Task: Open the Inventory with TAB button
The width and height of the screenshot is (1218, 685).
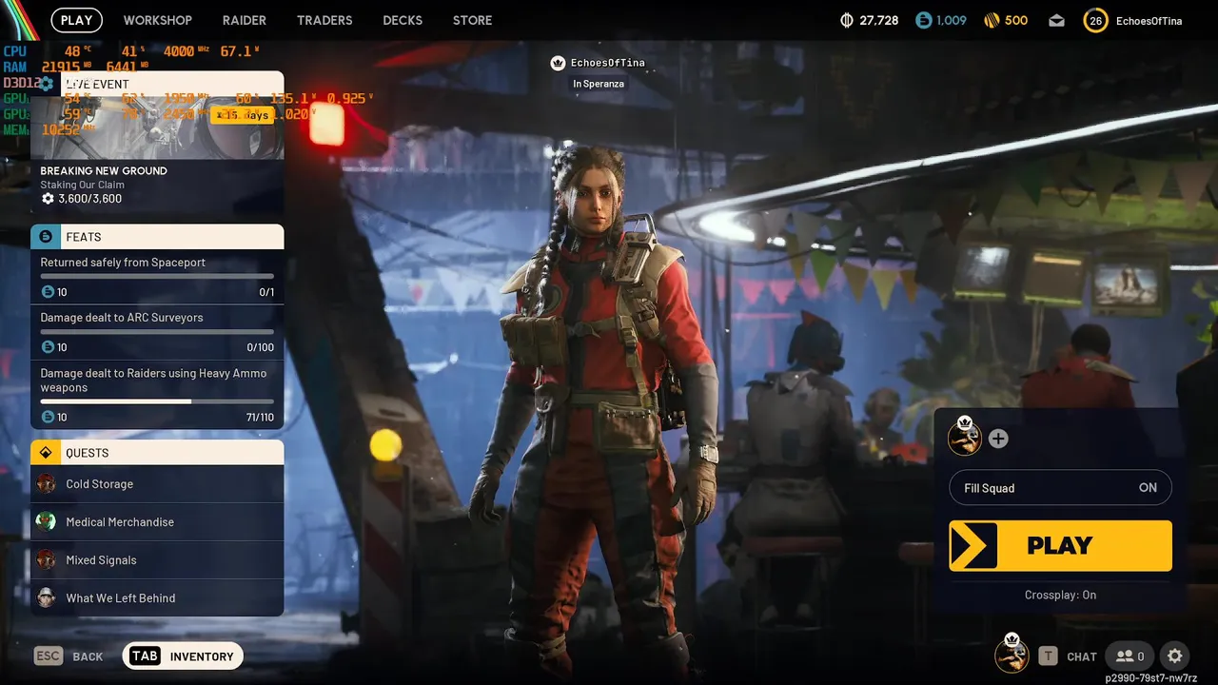Action: pos(183,656)
